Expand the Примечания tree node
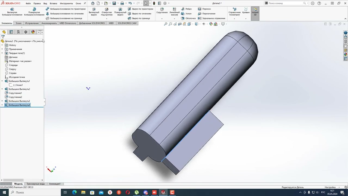 [2, 49]
